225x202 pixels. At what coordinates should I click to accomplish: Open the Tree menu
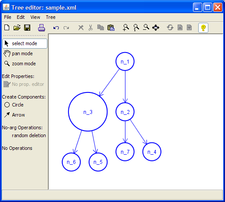pyautogui.click(x=50, y=17)
